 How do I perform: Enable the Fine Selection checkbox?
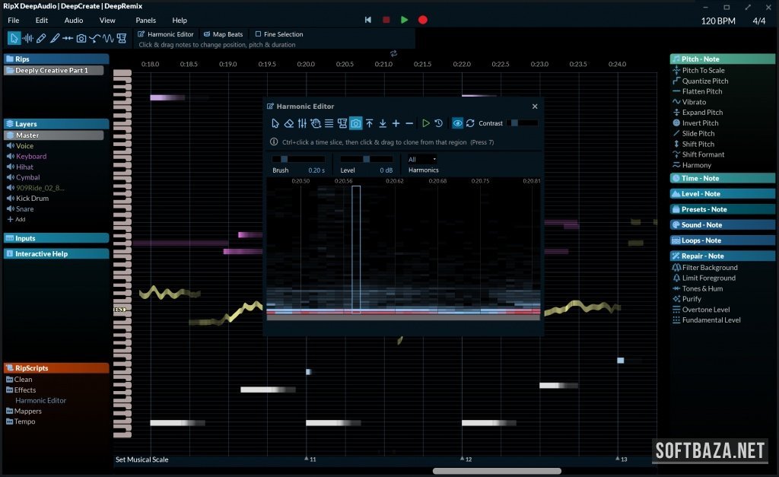click(259, 34)
